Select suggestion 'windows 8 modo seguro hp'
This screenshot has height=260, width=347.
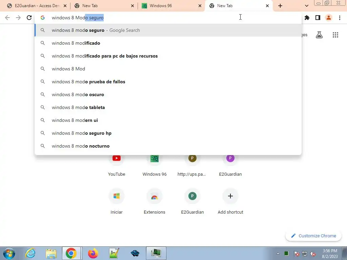click(x=168, y=133)
